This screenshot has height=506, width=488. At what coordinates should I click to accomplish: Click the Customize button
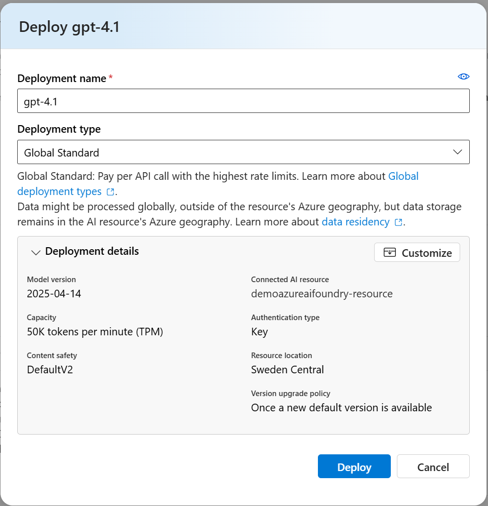tap(417, 252)
